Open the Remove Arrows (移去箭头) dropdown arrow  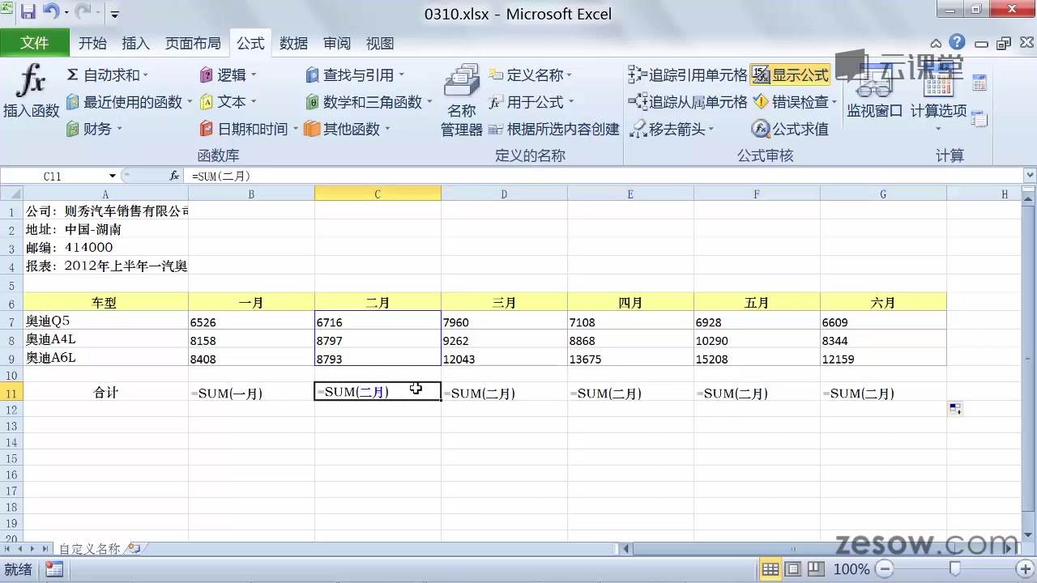(711, 129)
